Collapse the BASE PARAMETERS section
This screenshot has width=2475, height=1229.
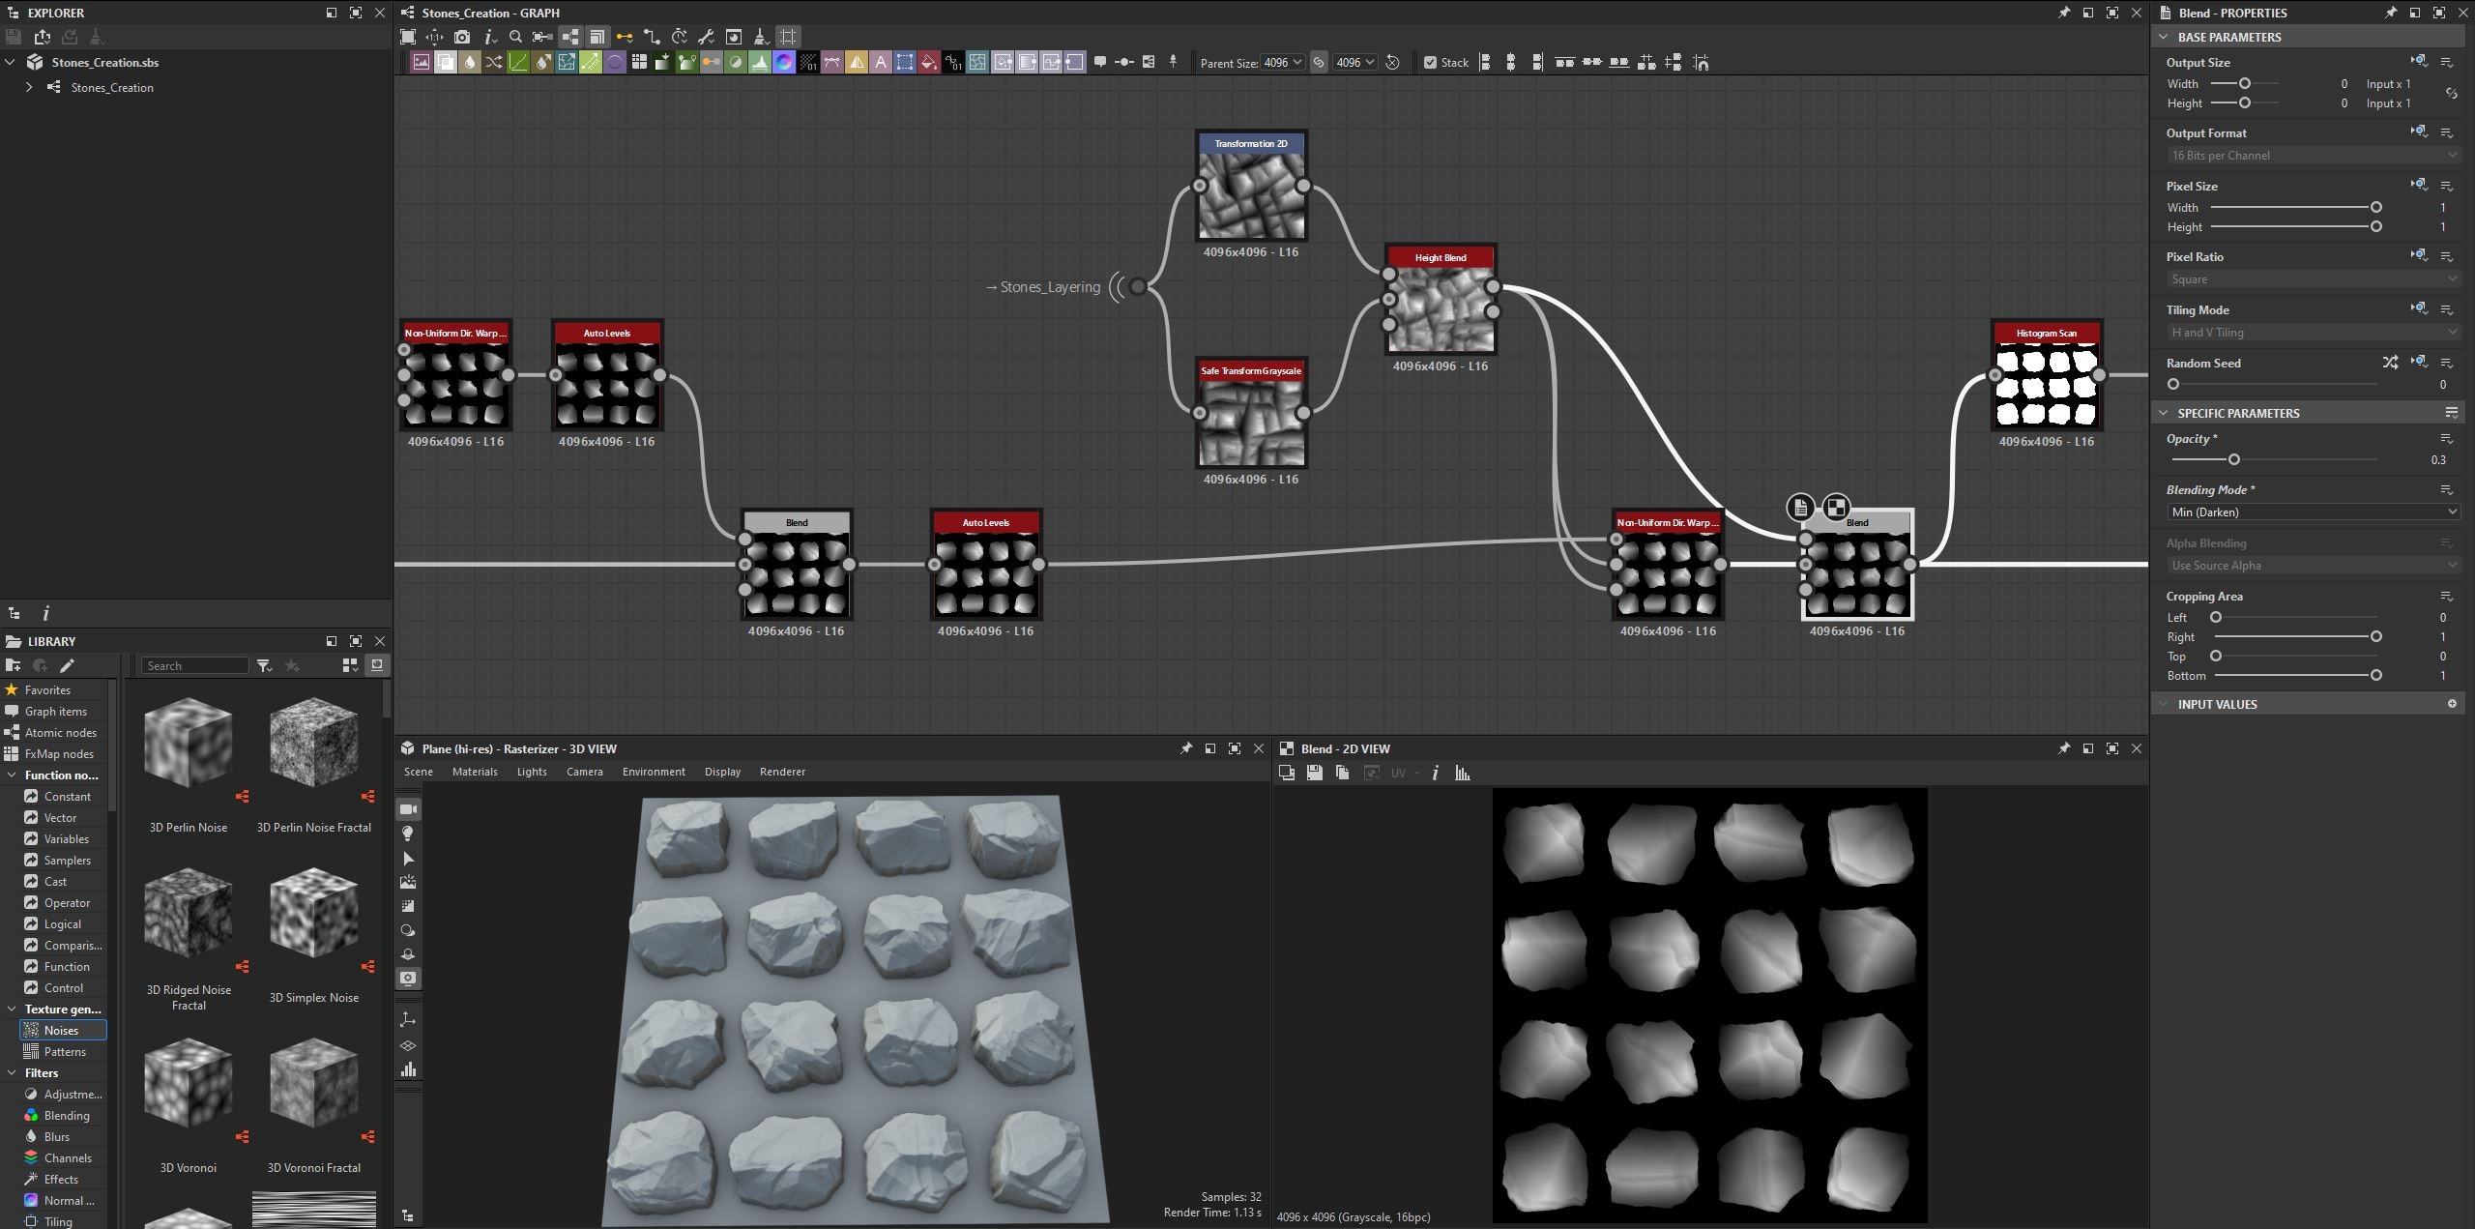[2164, 37]
